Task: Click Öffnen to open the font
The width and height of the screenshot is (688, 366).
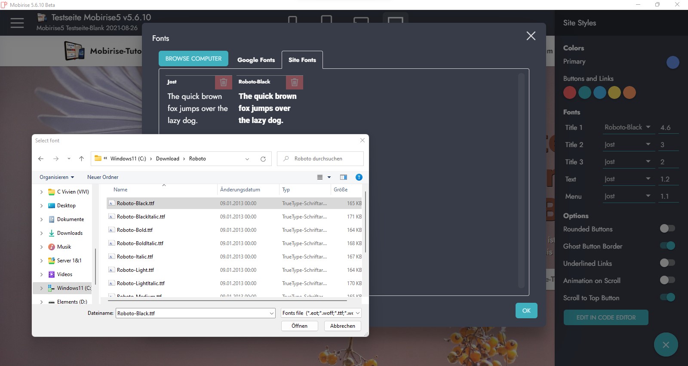Action: pos(300,326)
